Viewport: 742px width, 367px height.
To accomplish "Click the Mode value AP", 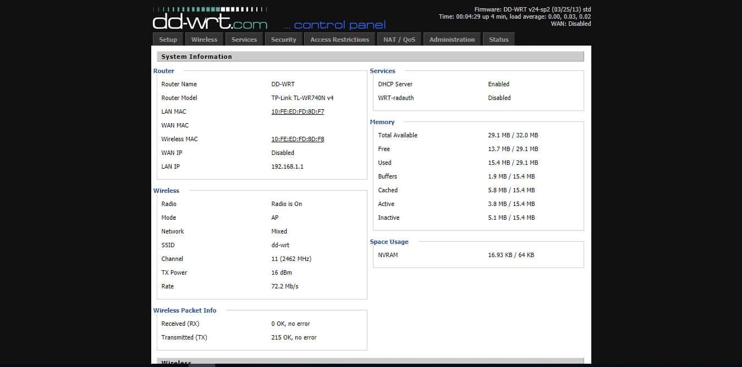I will [x=275, y=218].
